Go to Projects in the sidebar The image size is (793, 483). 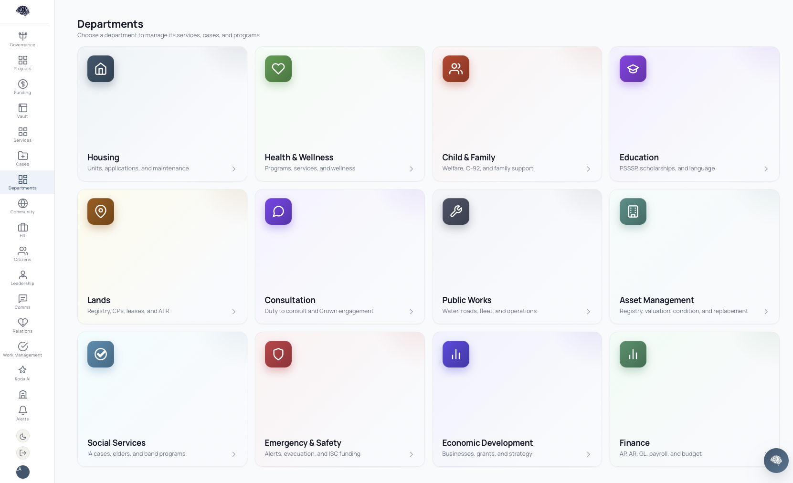pyautogui.click(x=22, y=63)
